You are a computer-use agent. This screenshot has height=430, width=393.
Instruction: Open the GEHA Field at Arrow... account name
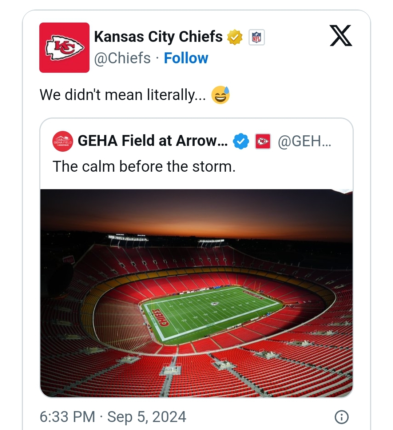tap(152, 141)
